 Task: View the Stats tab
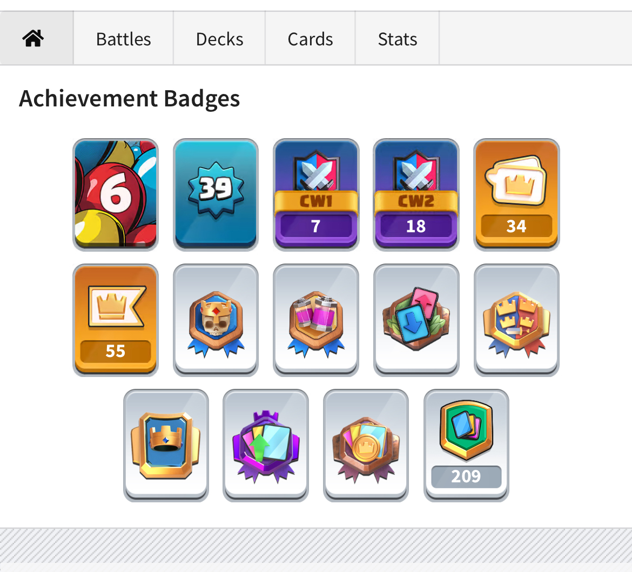click(x=397, y=38)
